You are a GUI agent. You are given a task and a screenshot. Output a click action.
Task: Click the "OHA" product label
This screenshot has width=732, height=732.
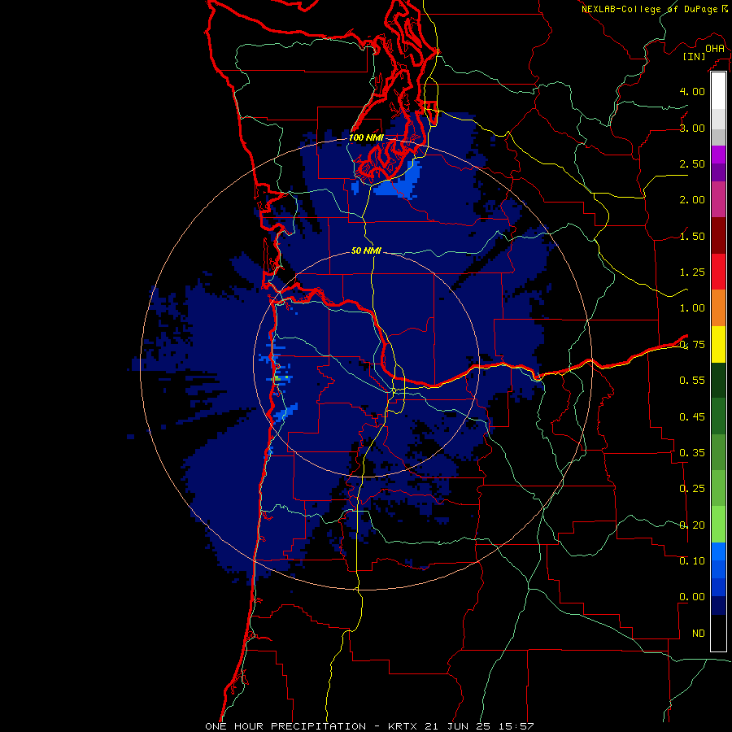point(715,49)
